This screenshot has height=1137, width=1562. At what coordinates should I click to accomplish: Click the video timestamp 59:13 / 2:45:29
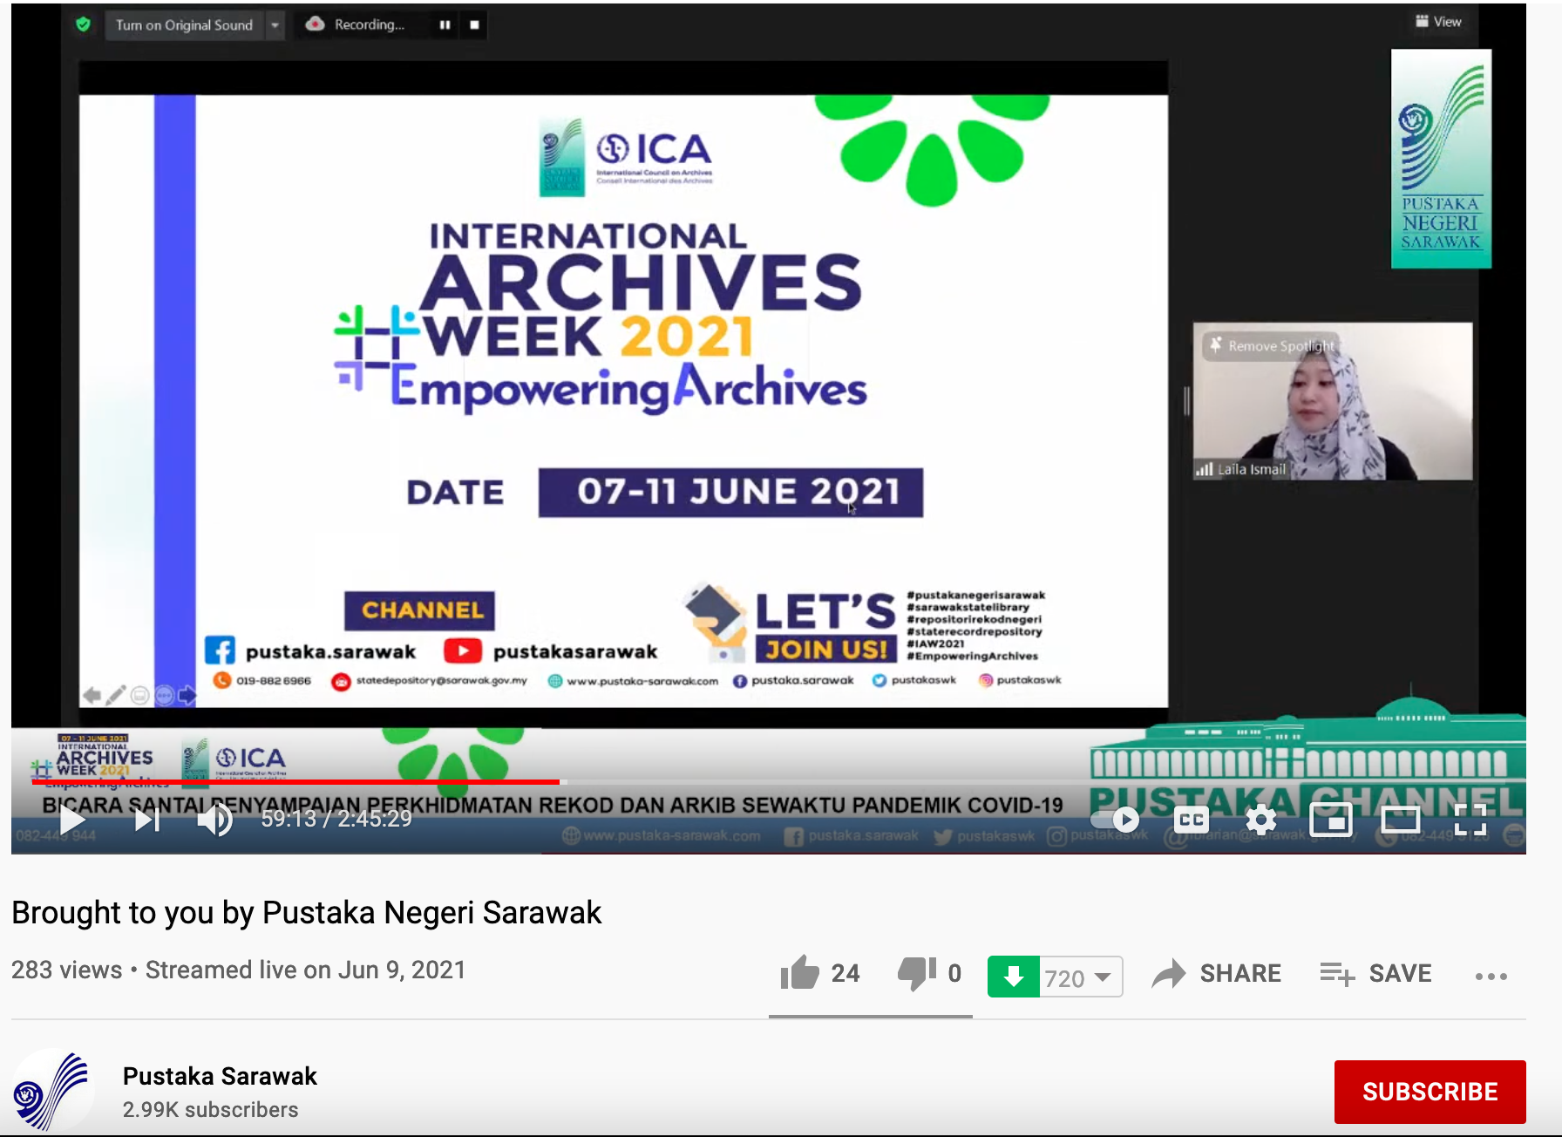336,819
